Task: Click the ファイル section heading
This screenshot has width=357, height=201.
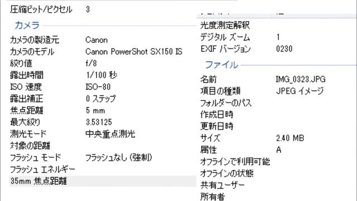Action: click(x=222, y=65)
